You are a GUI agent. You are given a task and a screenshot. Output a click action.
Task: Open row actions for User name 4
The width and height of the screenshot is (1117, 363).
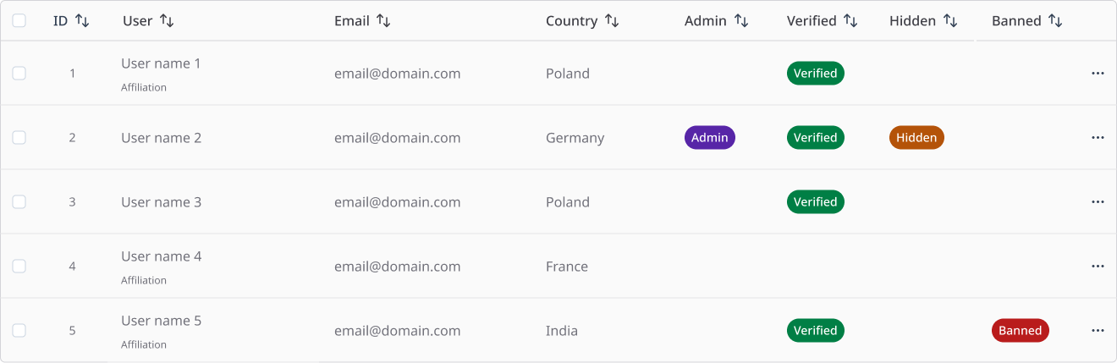1098,267
